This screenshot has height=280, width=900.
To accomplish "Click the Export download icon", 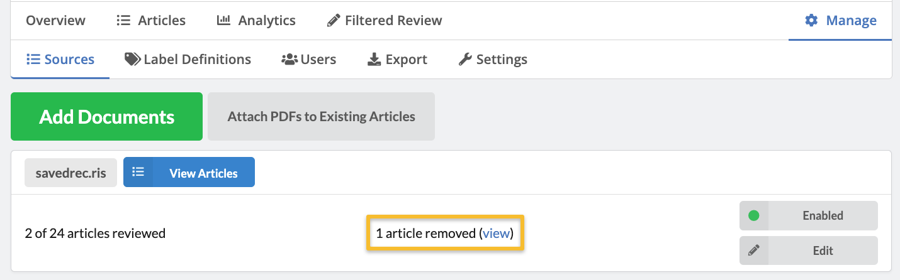I will [x=374, y=60].
